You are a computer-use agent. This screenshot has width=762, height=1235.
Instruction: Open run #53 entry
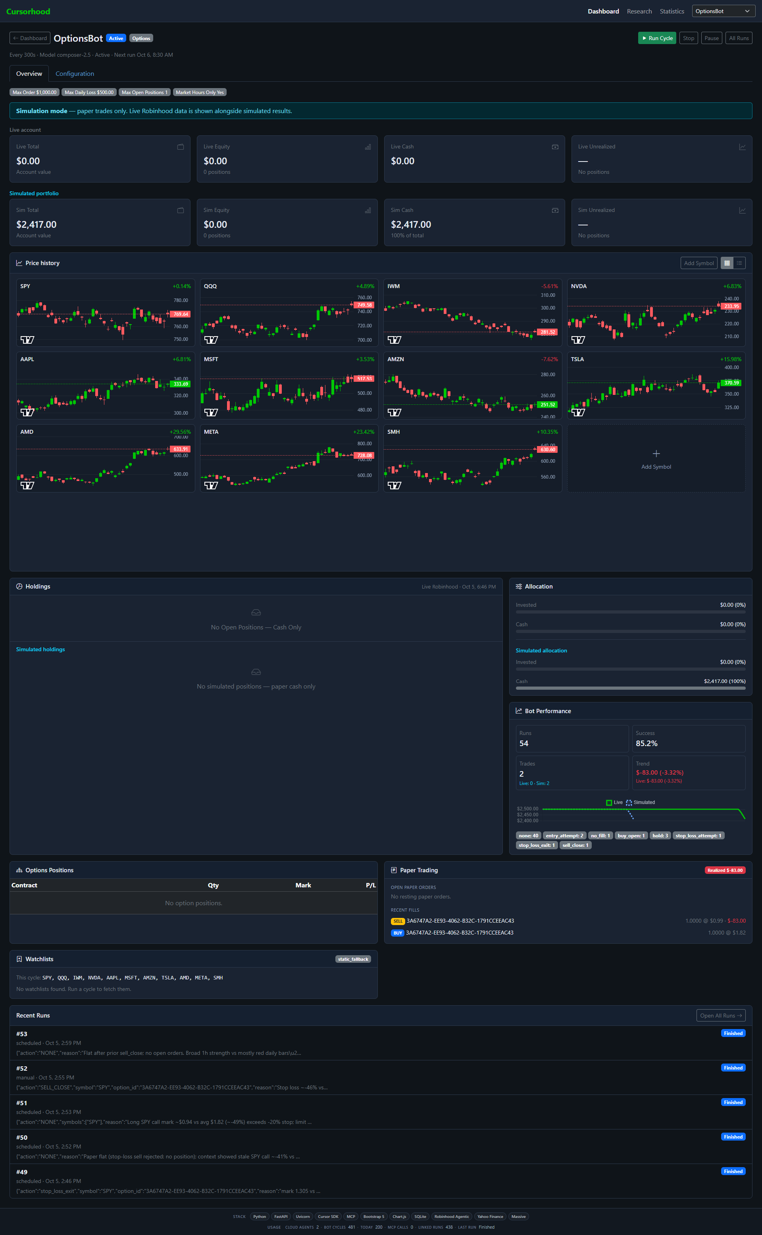[381, 1043]
